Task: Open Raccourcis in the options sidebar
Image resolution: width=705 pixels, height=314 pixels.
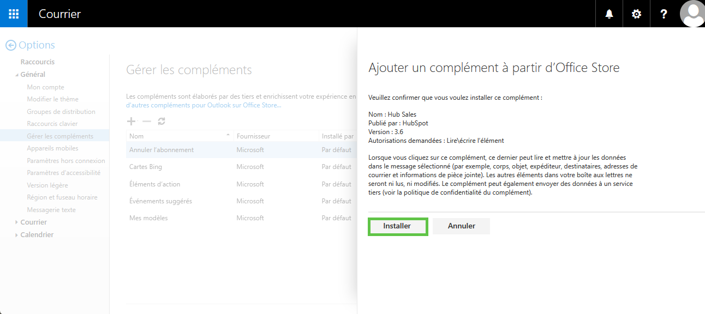Action: click(38, 62)
